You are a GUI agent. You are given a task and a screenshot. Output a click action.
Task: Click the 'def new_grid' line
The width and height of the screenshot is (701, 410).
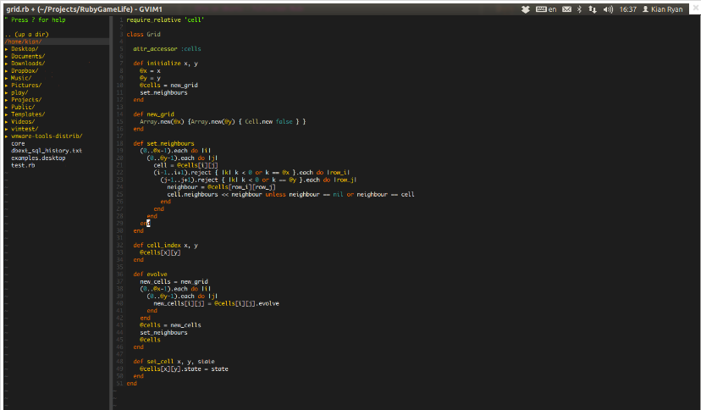pyautogui.click(x=153, y=114)
